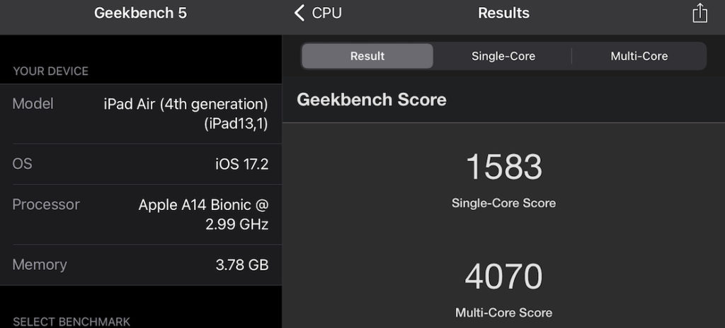Click the YOUR DEVICE section header
Viewport: 725px width, 328px height.
50,71
